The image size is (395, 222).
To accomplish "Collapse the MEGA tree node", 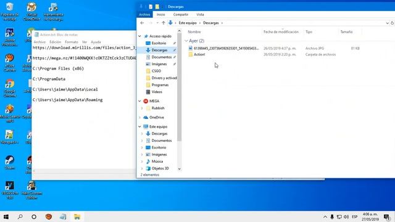I will tap(139, 101).
